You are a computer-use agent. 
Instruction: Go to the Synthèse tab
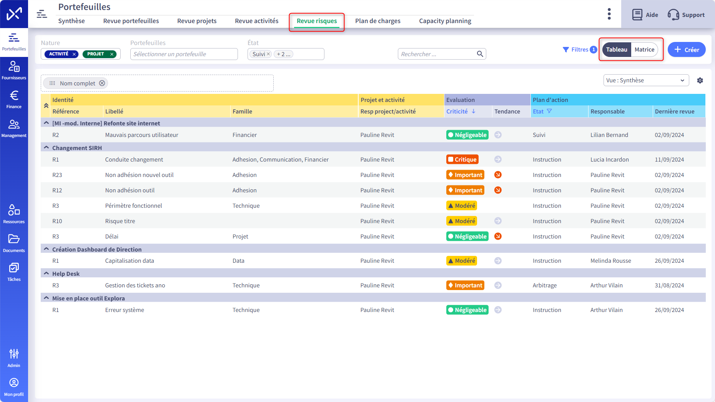pyautogui.click(x=71, y=21)
